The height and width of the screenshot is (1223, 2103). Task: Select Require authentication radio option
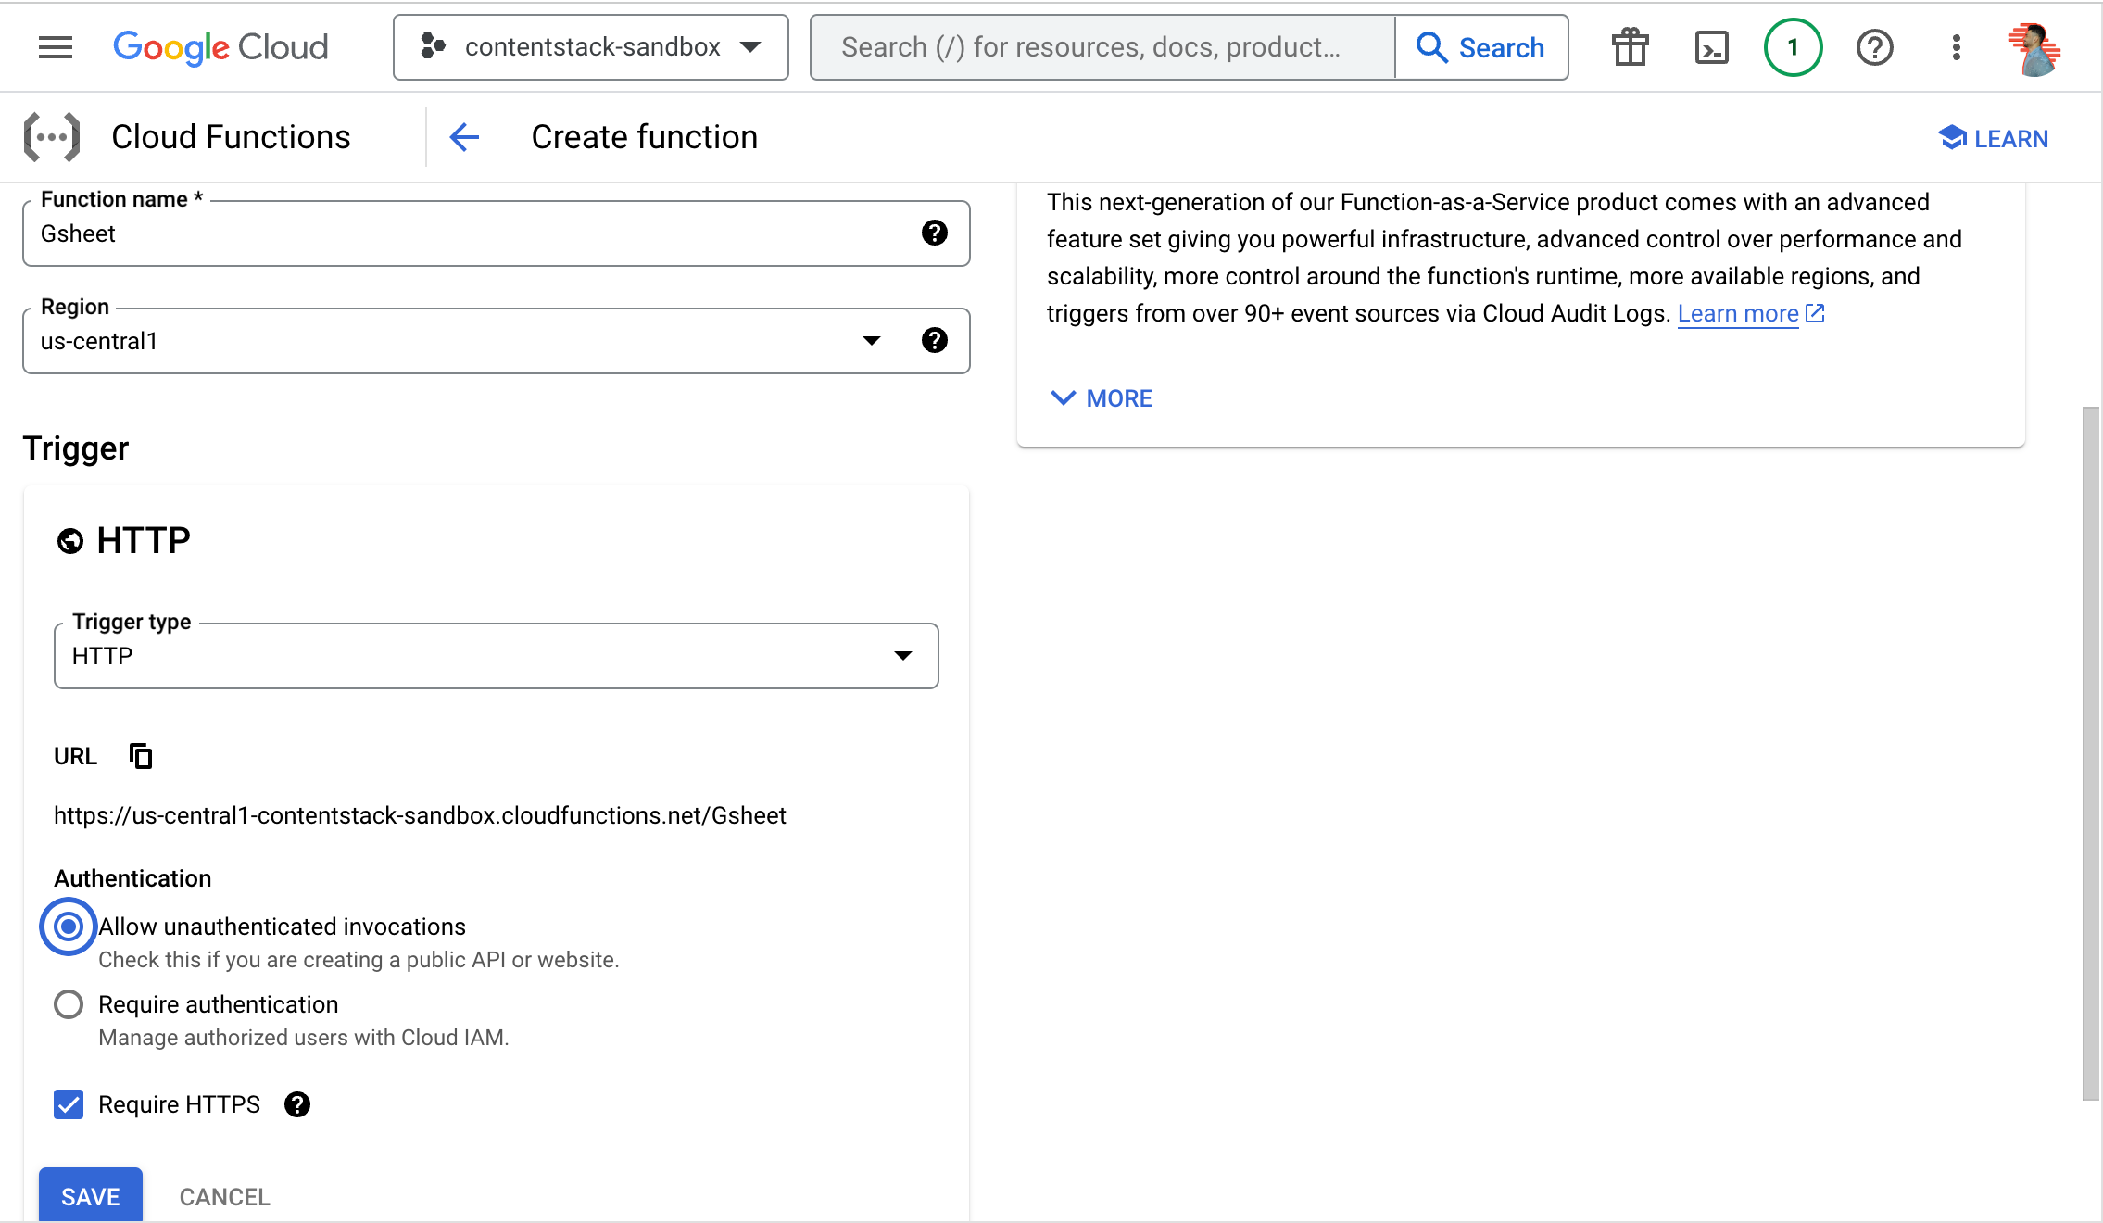pos(69,1004)
